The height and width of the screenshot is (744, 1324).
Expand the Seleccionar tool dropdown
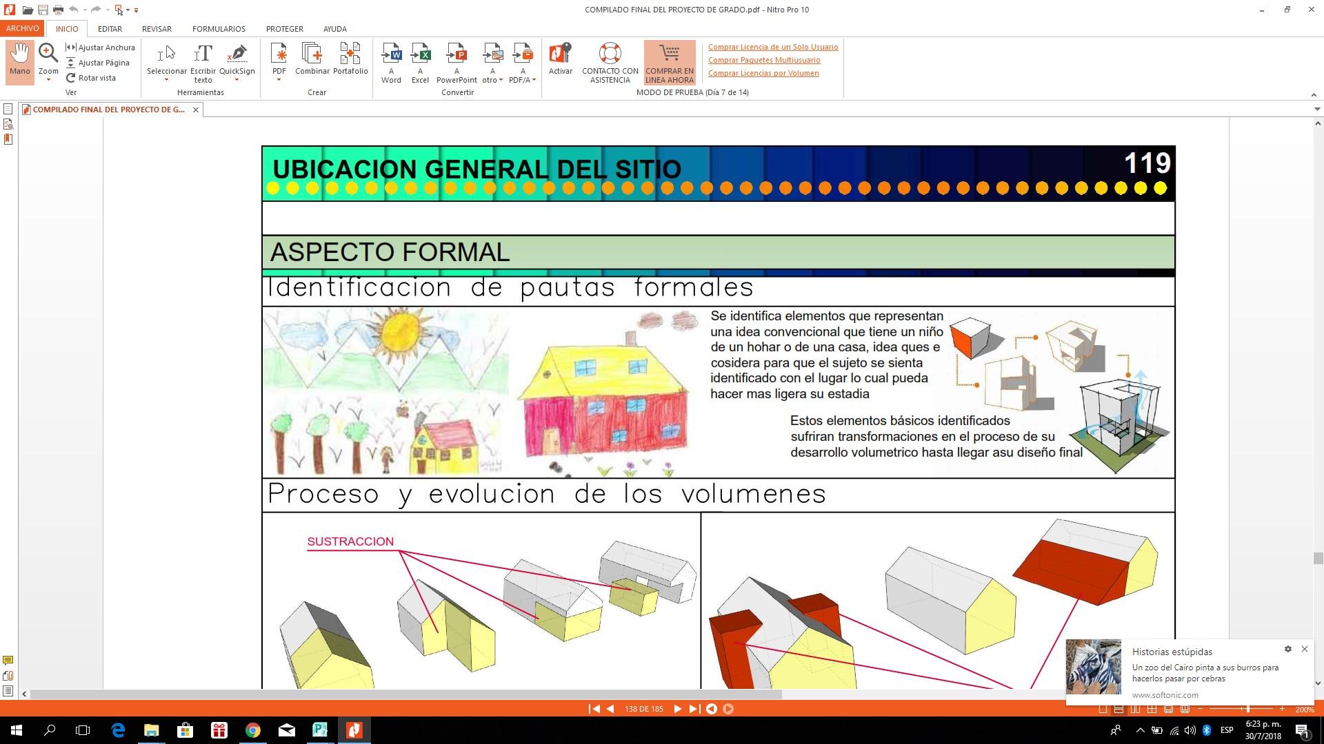click(x=166, y=81)
